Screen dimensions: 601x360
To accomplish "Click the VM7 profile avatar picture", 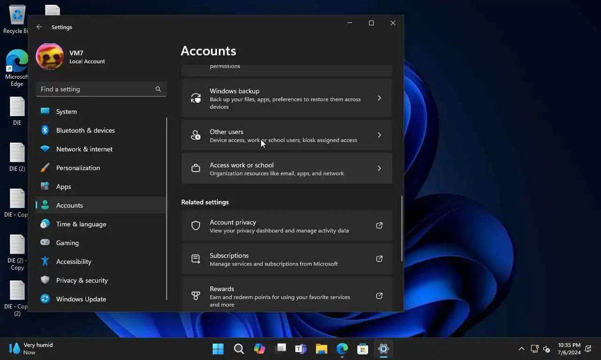I will pos(50,56).
